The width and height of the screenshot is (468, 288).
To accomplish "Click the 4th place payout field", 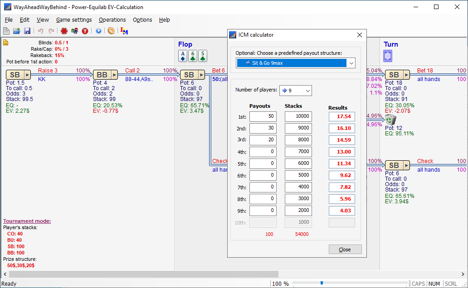I will [x=263, y=152].
